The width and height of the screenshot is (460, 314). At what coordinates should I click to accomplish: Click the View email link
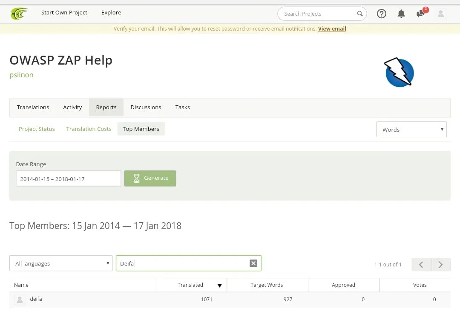332,28
